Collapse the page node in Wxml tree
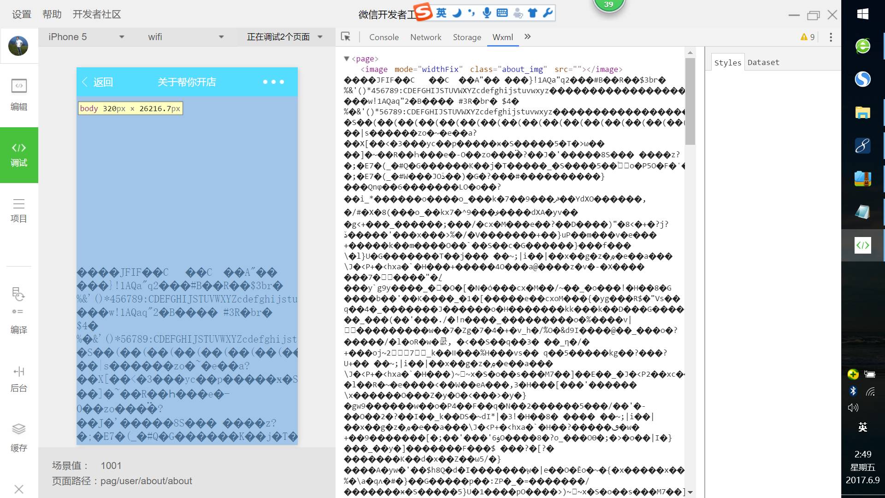Viewport: 885px width, 498px height. pyautogui.click(x=347, y=59)
